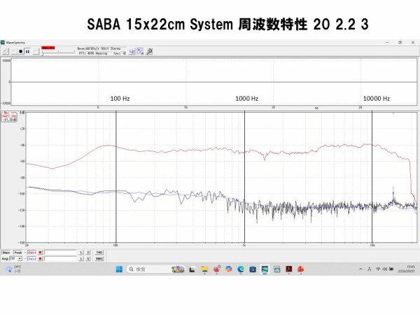Click the playback position slider

tap(58, 52)
